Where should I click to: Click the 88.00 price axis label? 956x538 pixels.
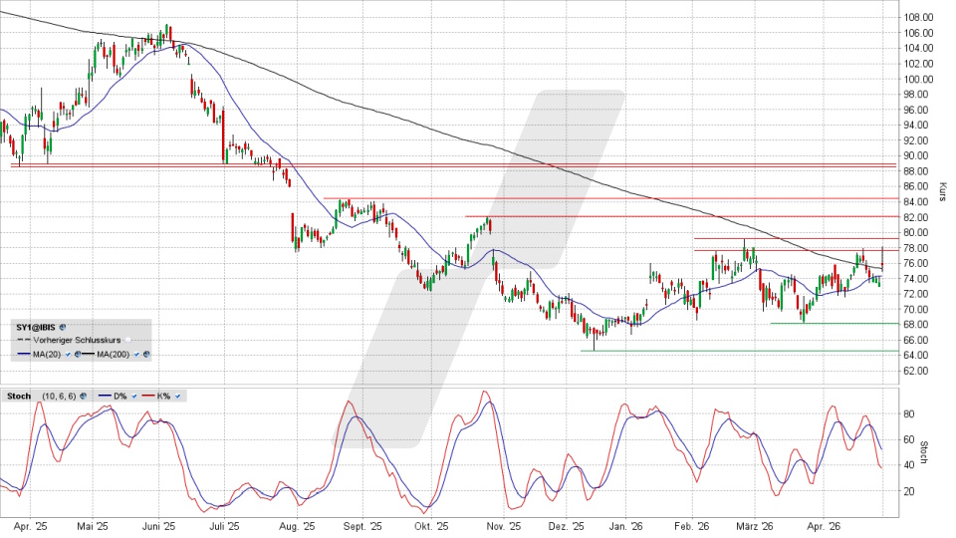tap(917, 171)
